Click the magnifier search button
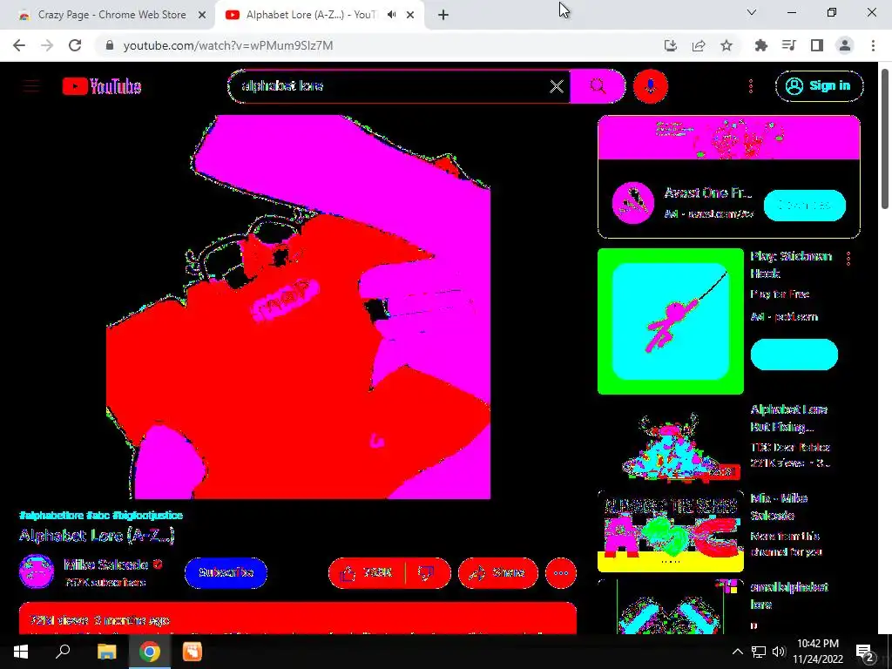The height and width of the screenshot is (669, 892). (598, 86)
